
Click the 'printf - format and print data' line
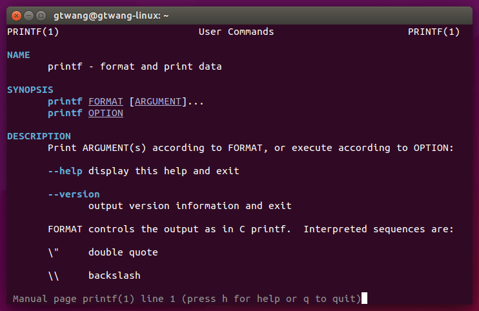tap(135, 66)
